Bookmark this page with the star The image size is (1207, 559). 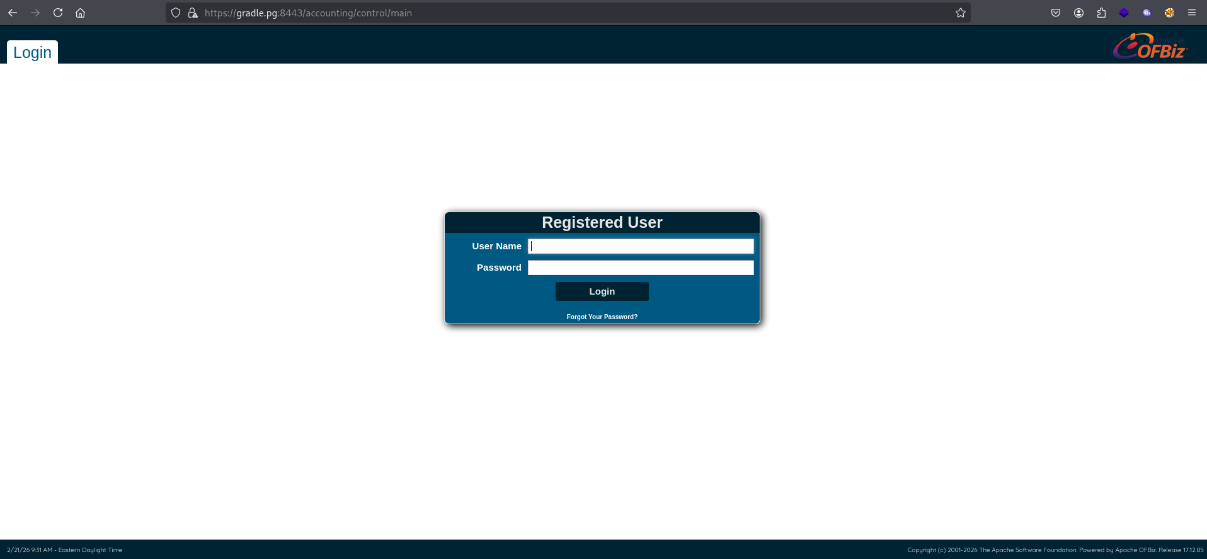pos(960,13)
